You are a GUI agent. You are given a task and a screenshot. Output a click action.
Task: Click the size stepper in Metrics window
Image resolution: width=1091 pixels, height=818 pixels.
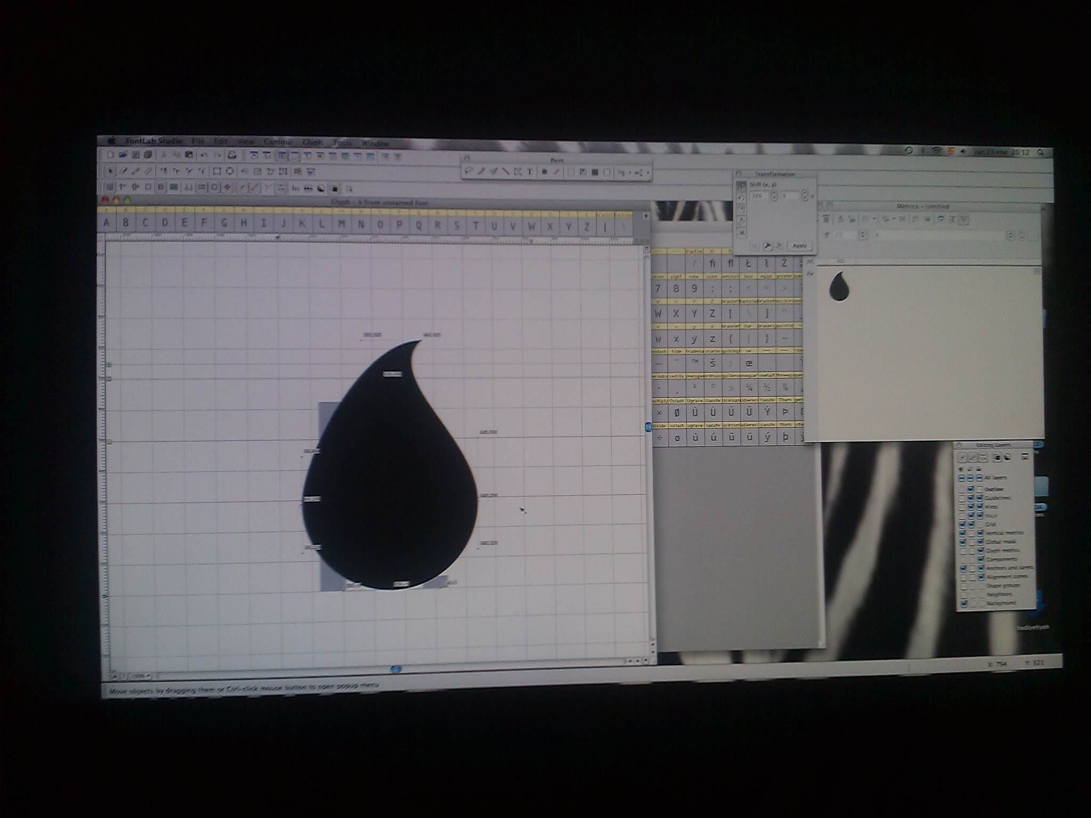863,235
